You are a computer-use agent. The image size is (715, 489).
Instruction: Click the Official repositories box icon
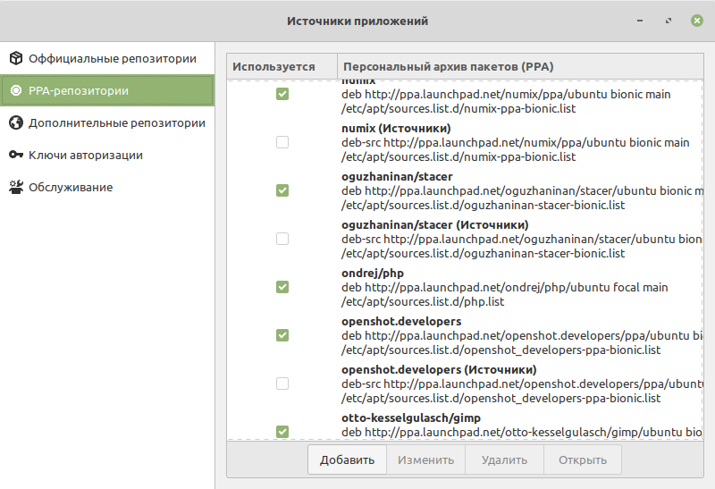click(x=16, y=59)
